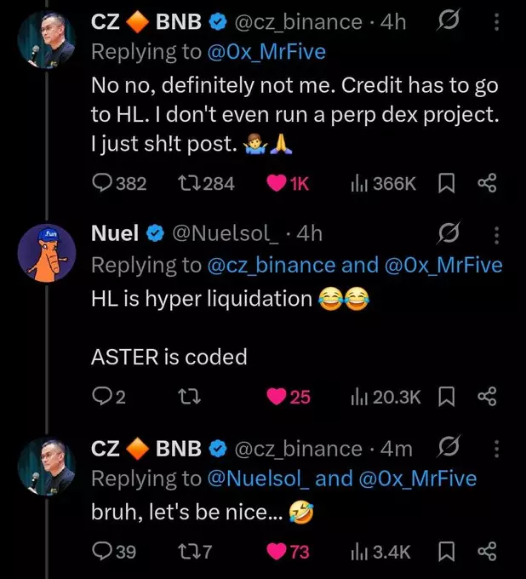Toggle like on Nuel's tweet with 25 likes

(277, 395)
